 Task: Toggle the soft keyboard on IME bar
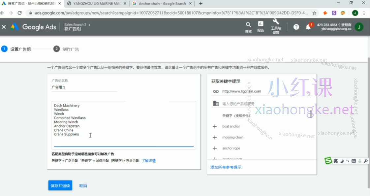pyautogui.click(x=354, y=161)
